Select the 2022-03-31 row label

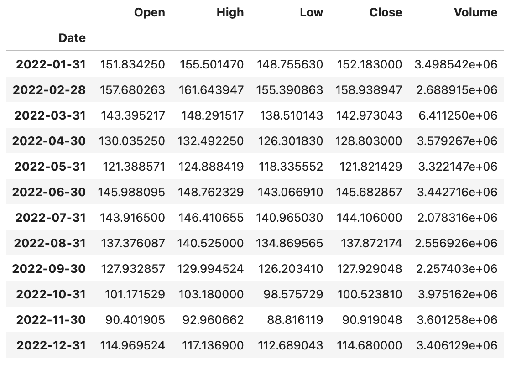point(50,115)
